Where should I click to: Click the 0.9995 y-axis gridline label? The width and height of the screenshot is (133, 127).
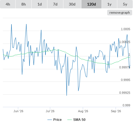[x=125, y=80]
